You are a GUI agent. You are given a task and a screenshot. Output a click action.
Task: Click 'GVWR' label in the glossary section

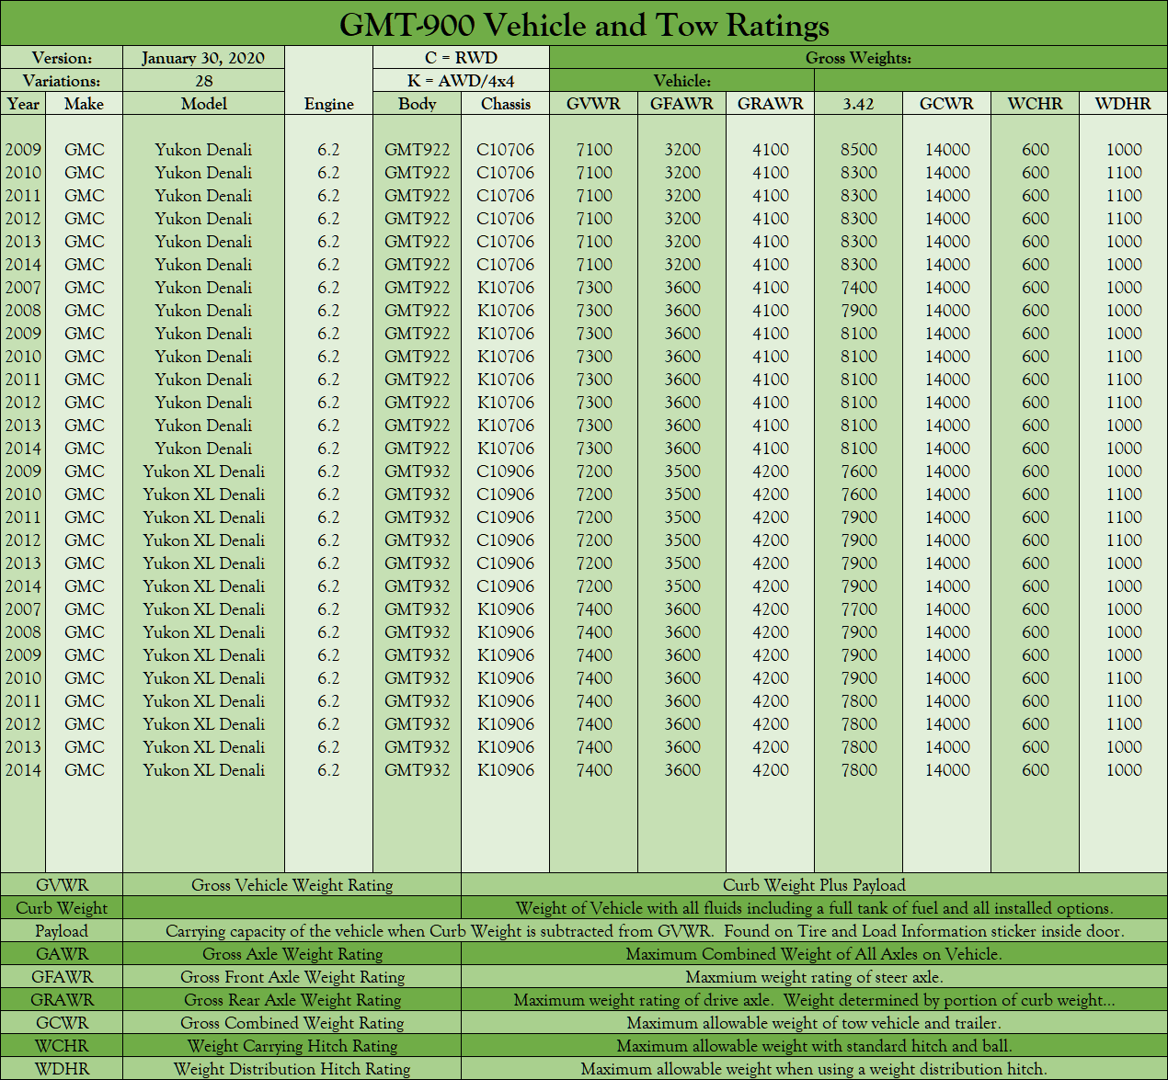(x=62, y=885)
